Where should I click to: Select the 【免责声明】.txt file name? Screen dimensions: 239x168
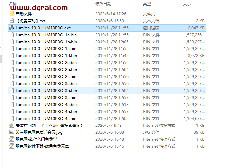(x=31, y=21)
